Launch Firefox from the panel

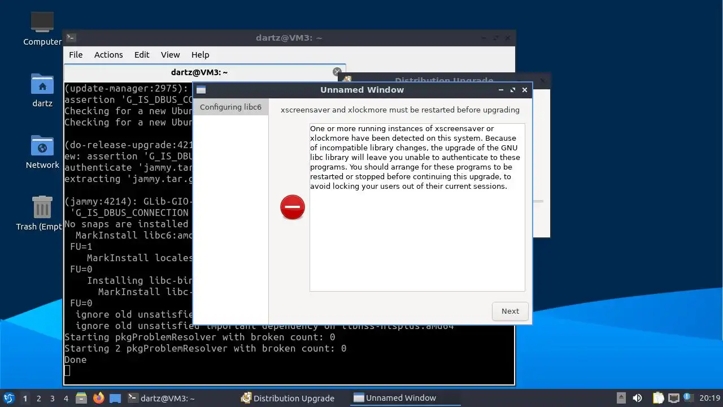click(x=99, y=398)
